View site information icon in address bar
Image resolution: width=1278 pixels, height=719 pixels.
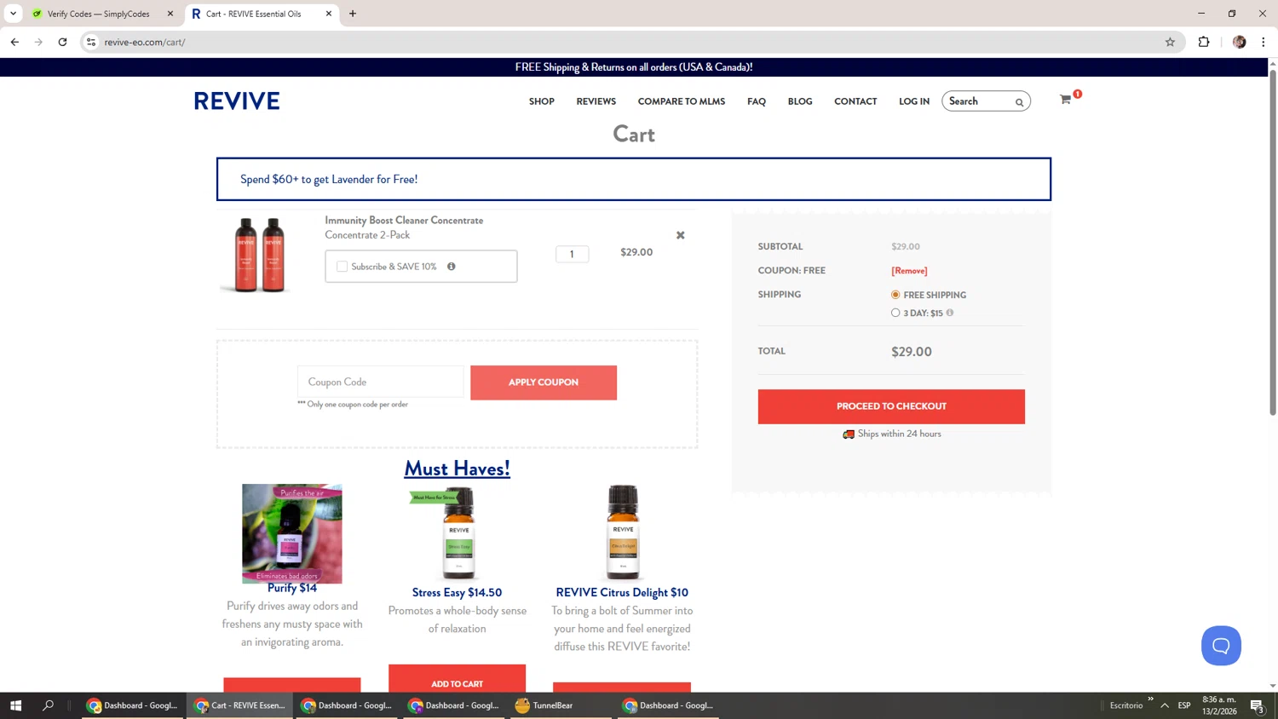pos(91,42)
